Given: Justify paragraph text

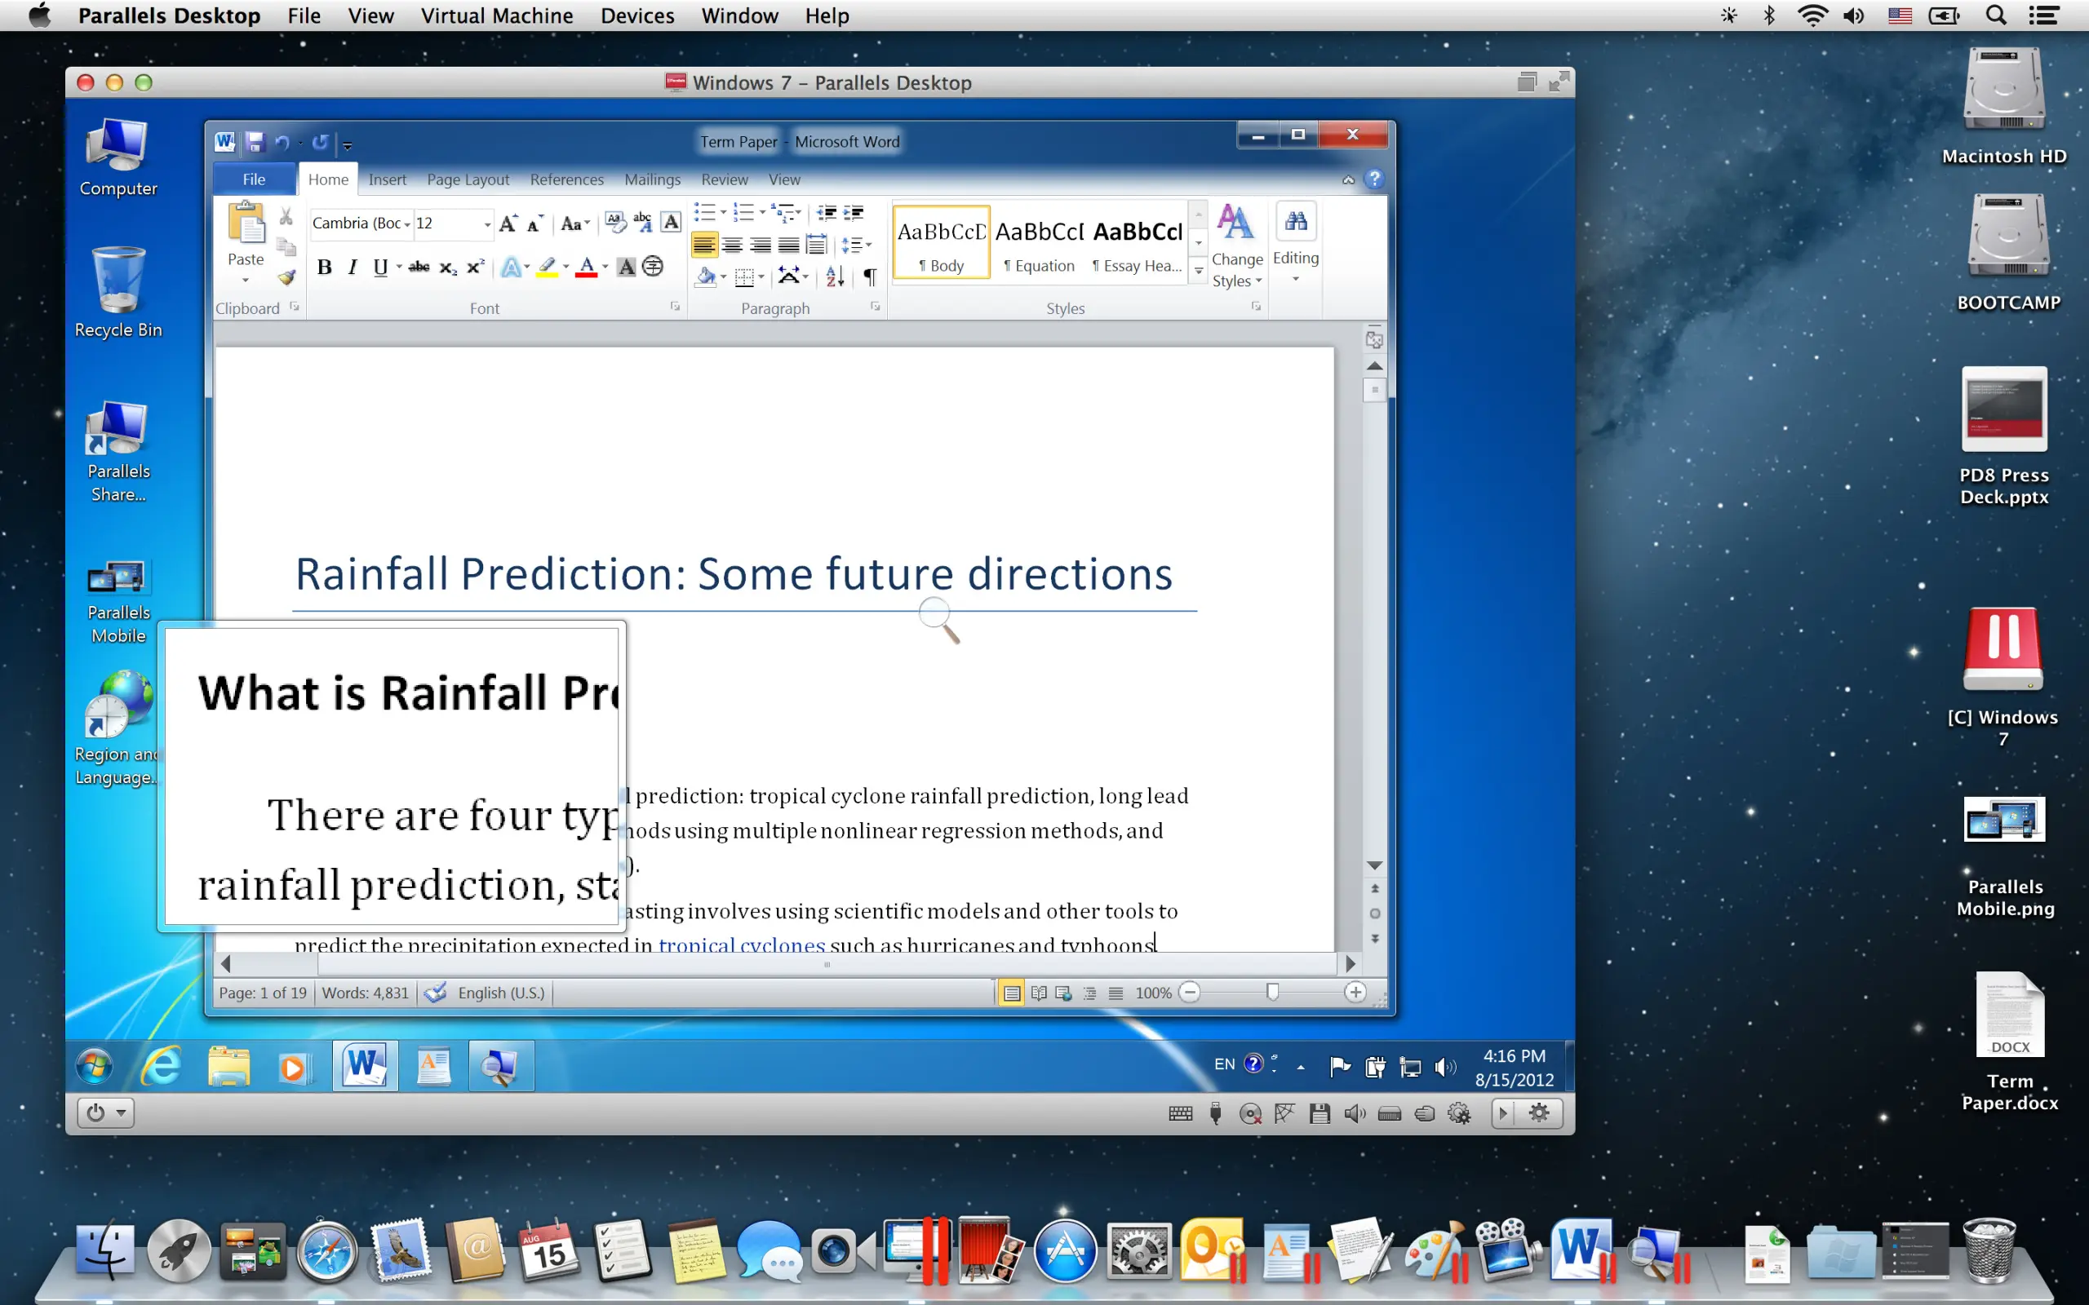Looking at the screenshot, I should (x=788, y=246).
